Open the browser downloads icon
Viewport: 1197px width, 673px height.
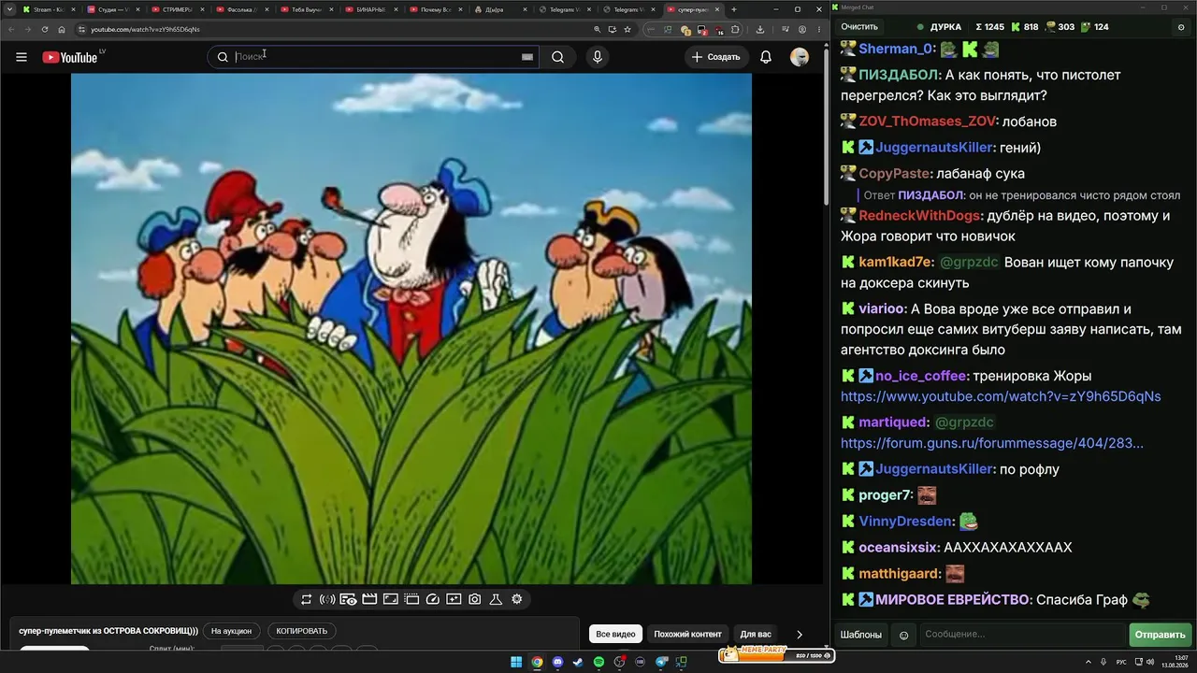[x=760, y=29]
